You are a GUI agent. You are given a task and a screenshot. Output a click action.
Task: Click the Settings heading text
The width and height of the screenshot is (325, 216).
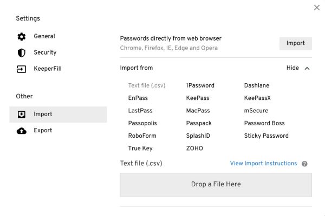(28, 18)
